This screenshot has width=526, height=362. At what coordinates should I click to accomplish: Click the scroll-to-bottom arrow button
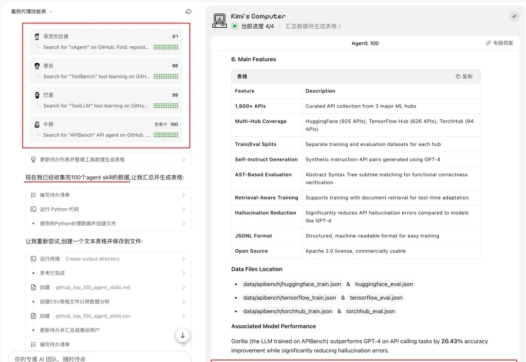pos(183,335)
